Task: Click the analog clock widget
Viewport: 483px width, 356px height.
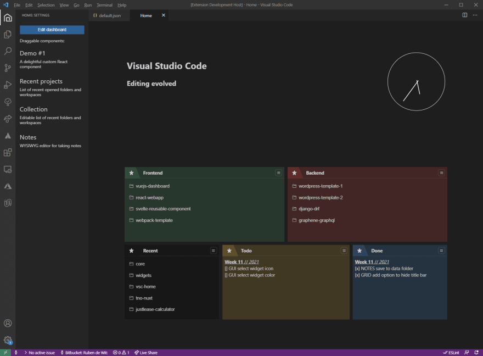Action: (x=416, y=82)
